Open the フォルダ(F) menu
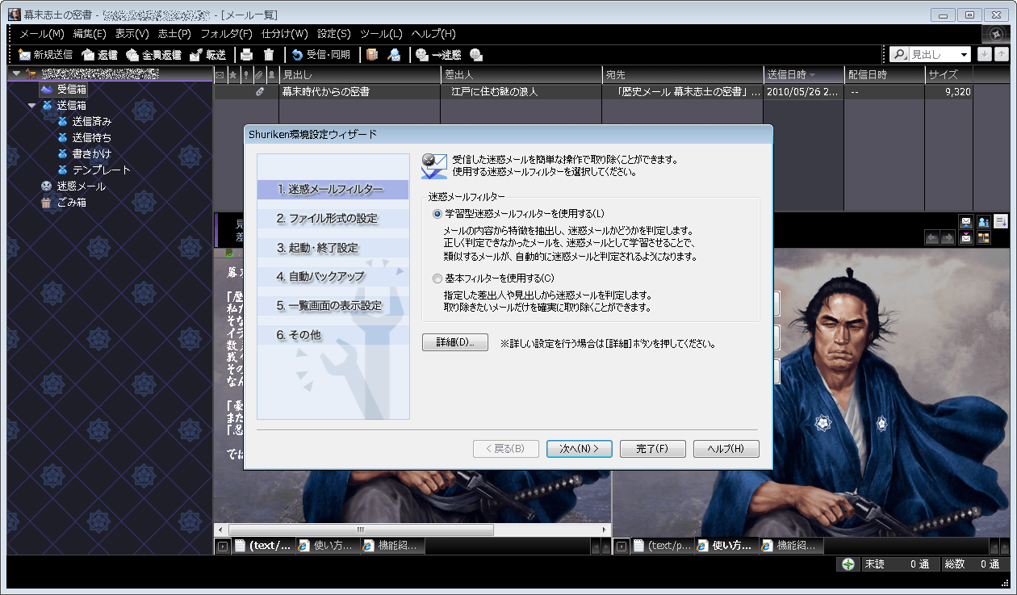1017x595 pixels. tap(226, 34)
